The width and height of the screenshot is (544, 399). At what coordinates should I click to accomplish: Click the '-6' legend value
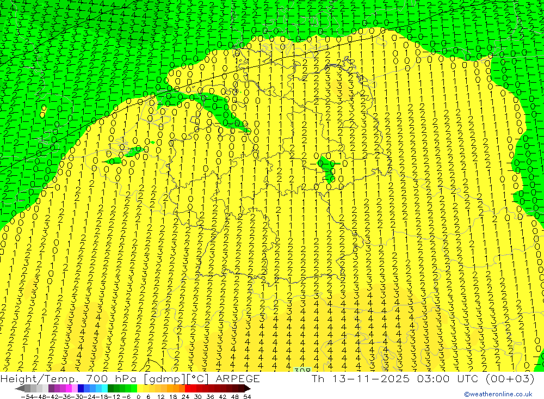[x=126, y=397]
